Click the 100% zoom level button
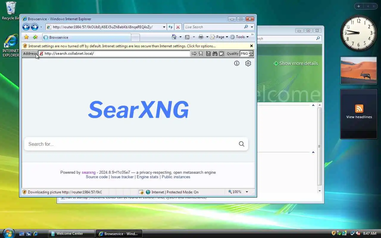The width and height of the screenshot is (381, 238). (235, 192)
